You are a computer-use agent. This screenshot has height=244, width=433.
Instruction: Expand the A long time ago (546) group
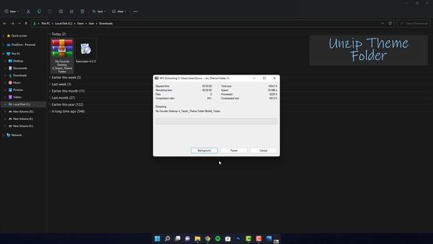click(x=50, y=111)
